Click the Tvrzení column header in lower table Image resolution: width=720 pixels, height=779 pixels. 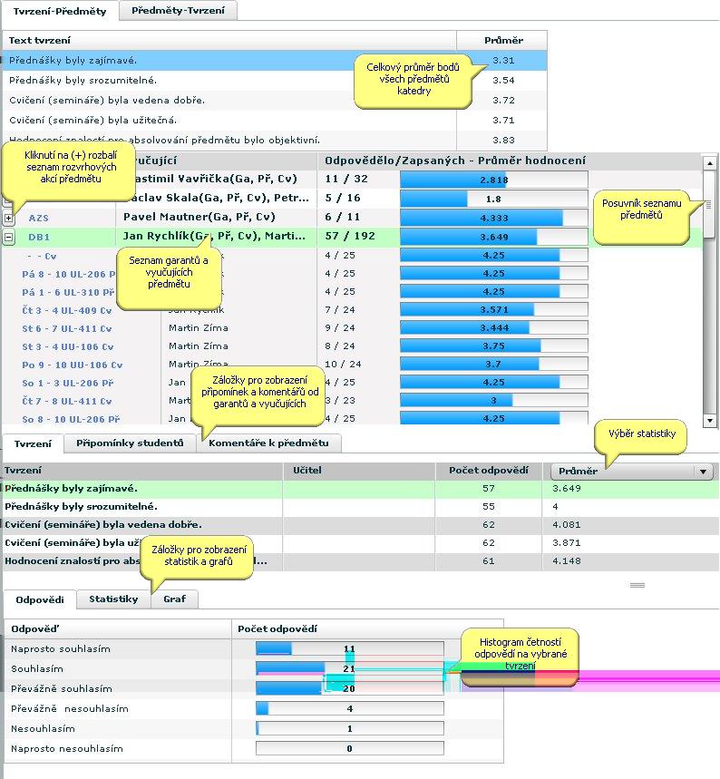[142, 471]
